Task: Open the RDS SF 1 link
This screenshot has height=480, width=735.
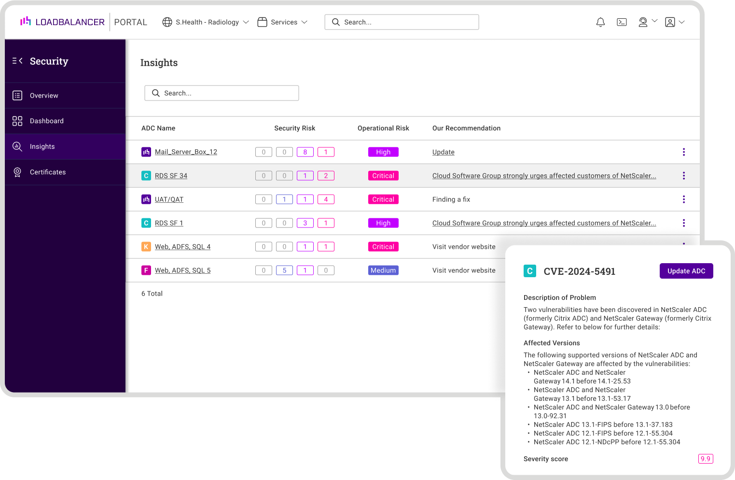Action: coord(169,223)
